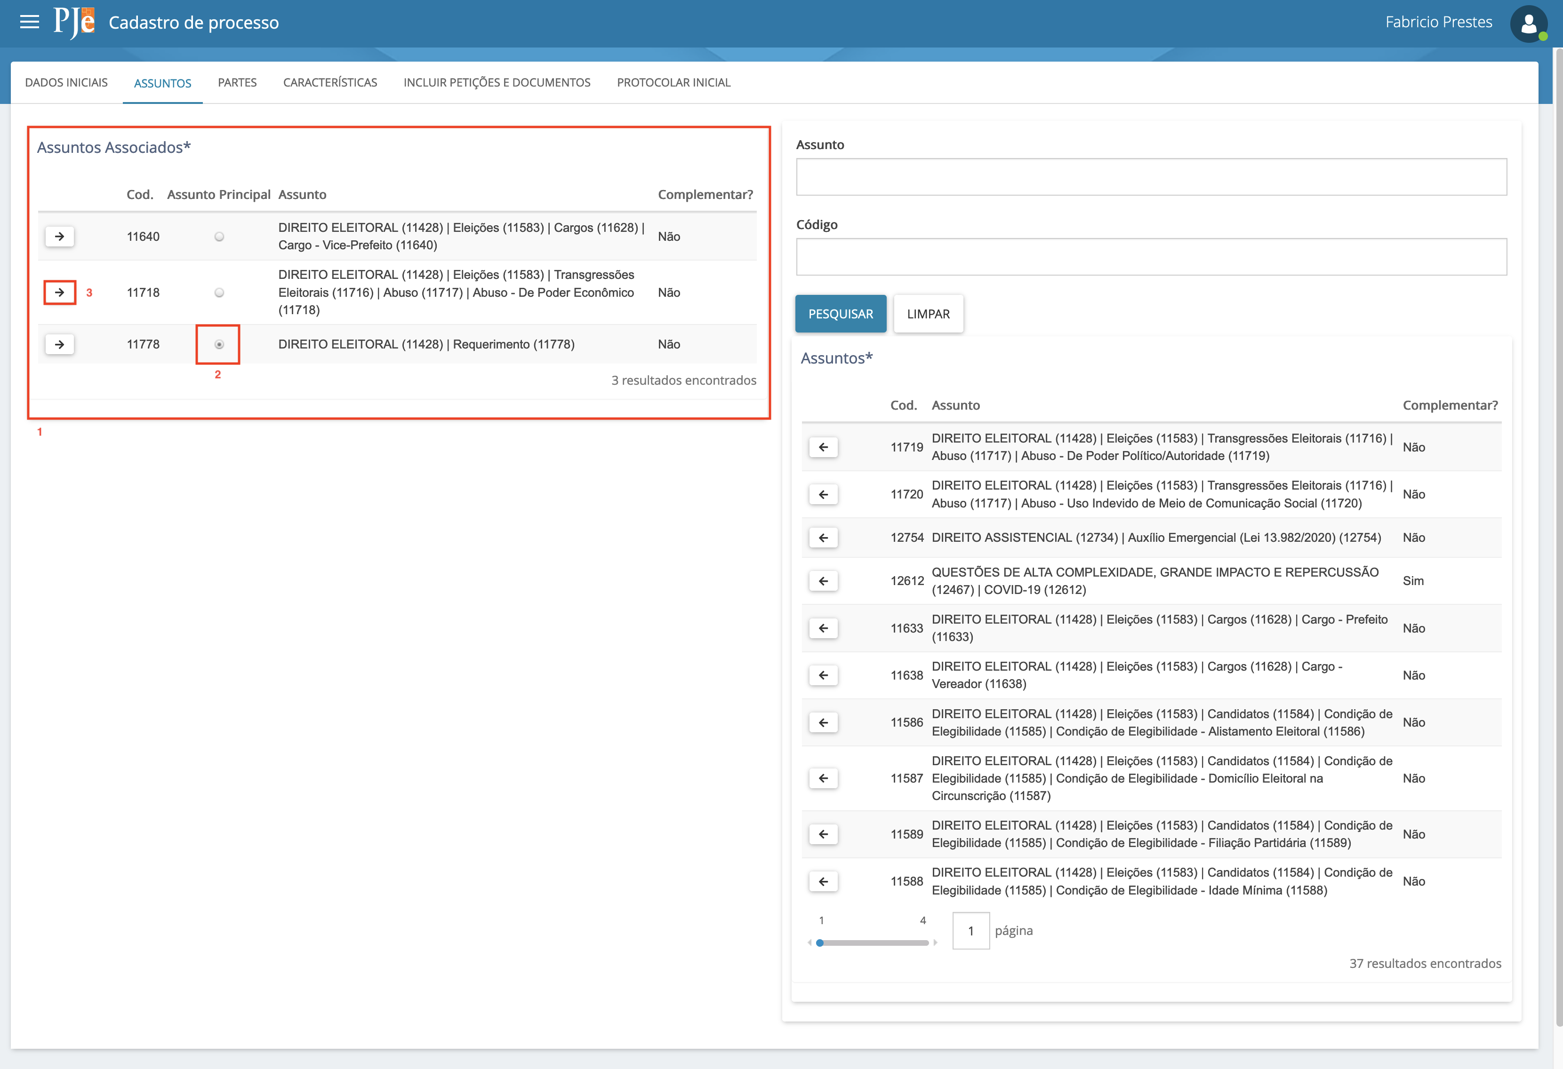Add subject 11633 with left arrow
1563x1069 pixels.
point(823,627)
